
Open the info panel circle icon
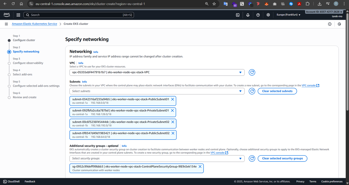pyautogui.click(x=330, y=24)
